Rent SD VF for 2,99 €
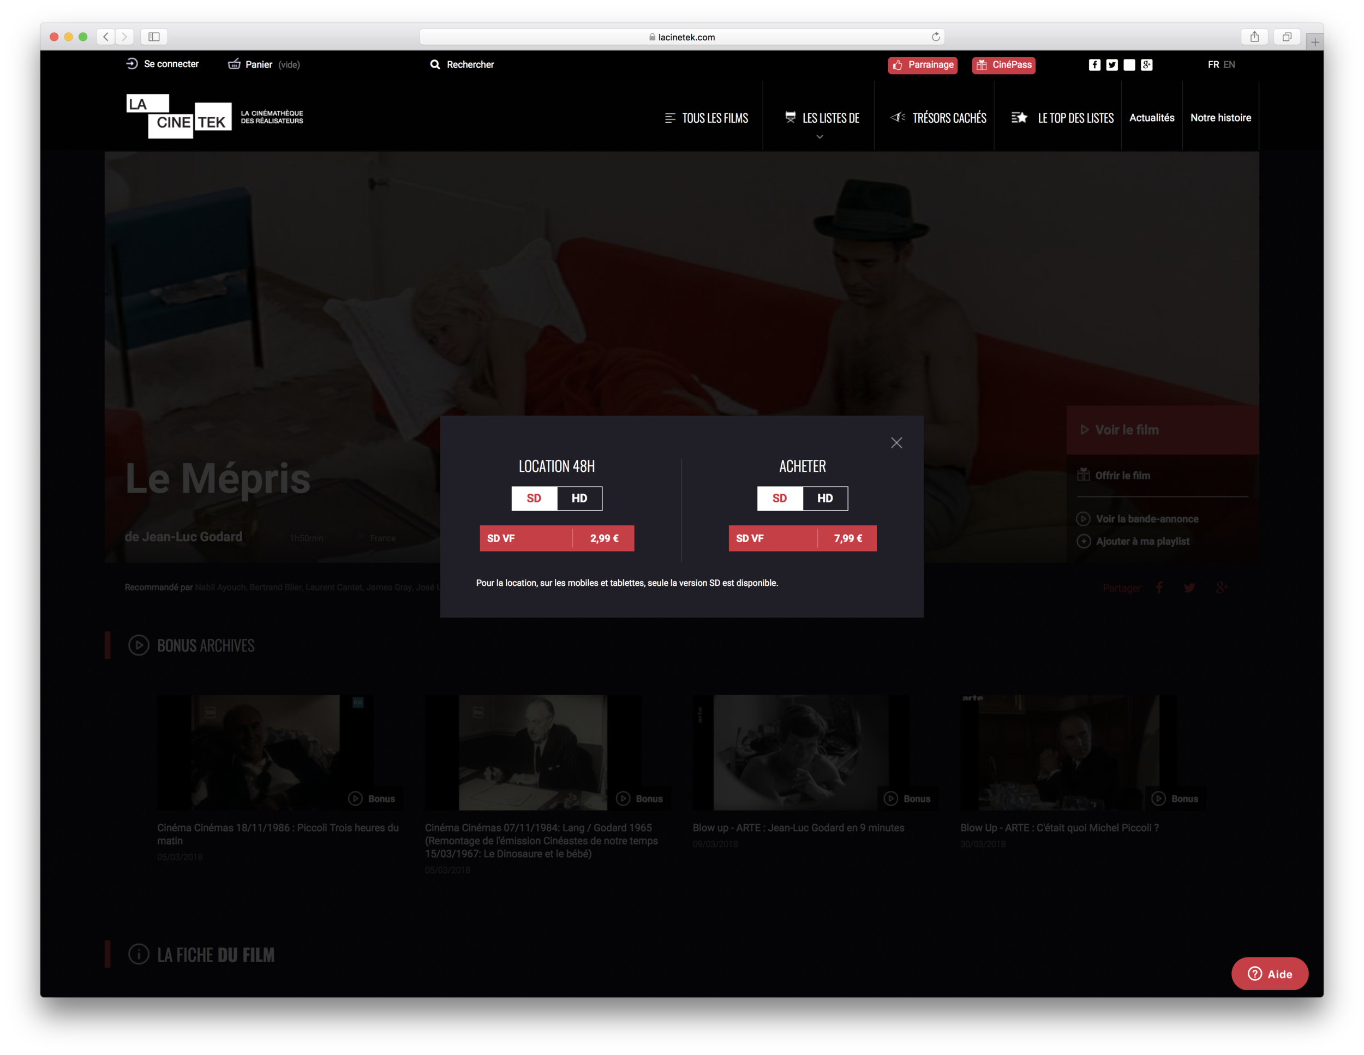 pyautogui.click(x=557, y=538)
